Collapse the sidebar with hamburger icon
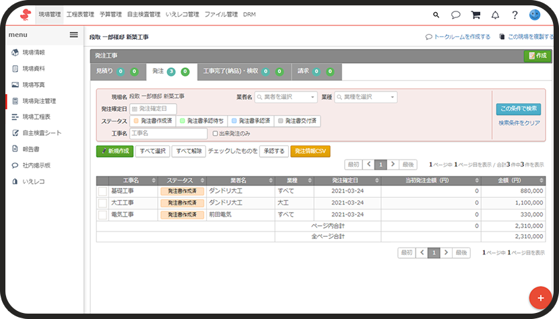 [74, 34]
